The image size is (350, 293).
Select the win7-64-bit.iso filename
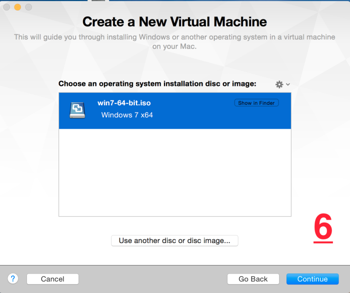tap(124, 103)
